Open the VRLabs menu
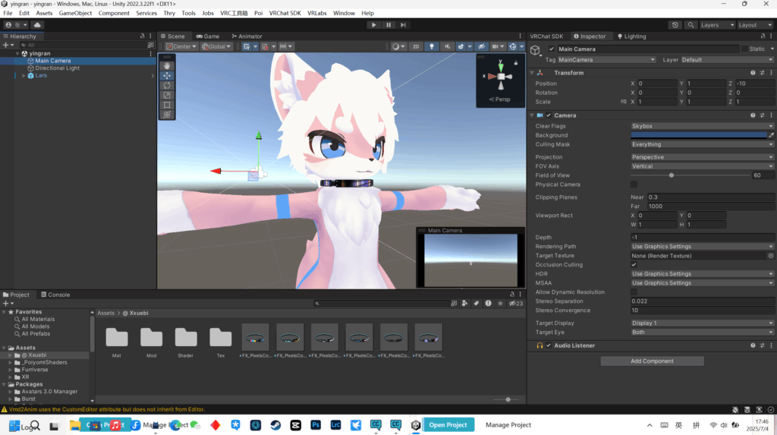Viewport: 777px width, 435px height. point(316,13)
